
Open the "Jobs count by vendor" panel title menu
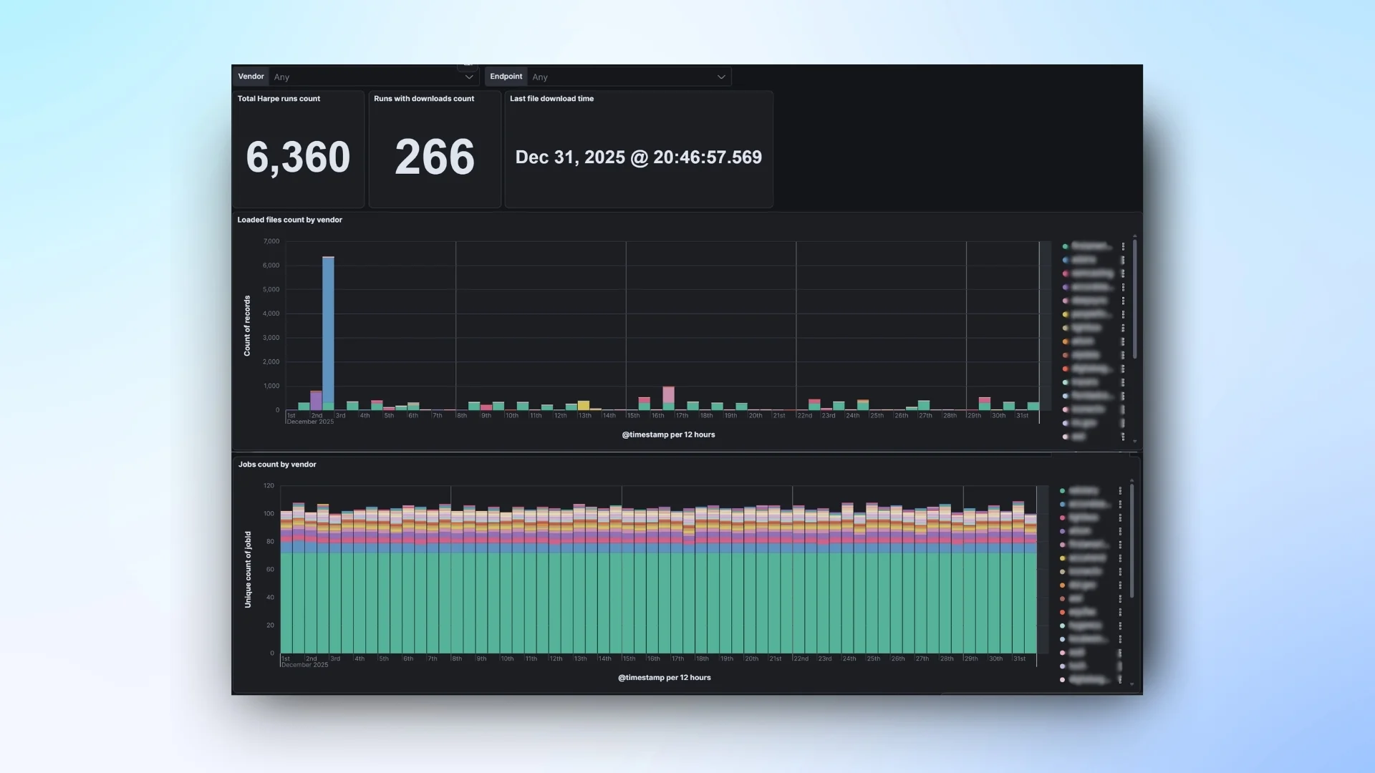(x=278, y=465)
